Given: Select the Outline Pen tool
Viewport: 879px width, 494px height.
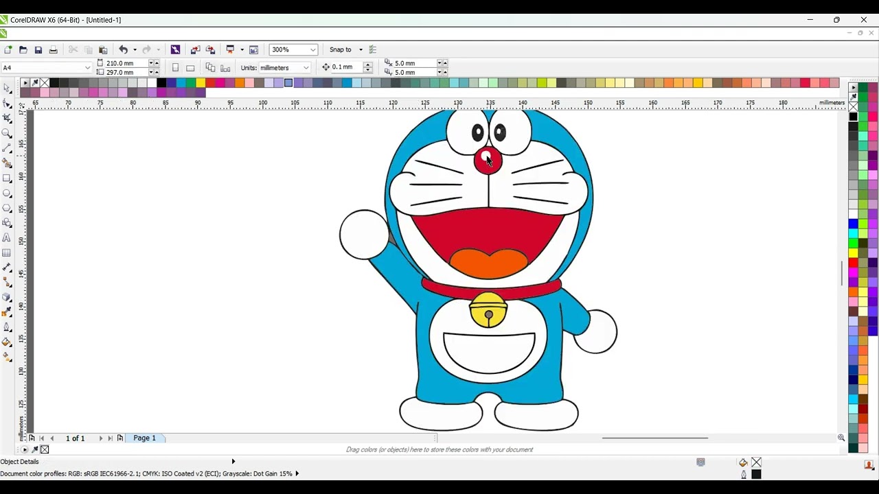Looking at the screenshot, I should [7, 327].
